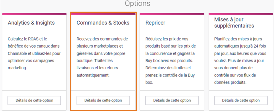Click the Options section heading
274x111 pixels.
137,3
